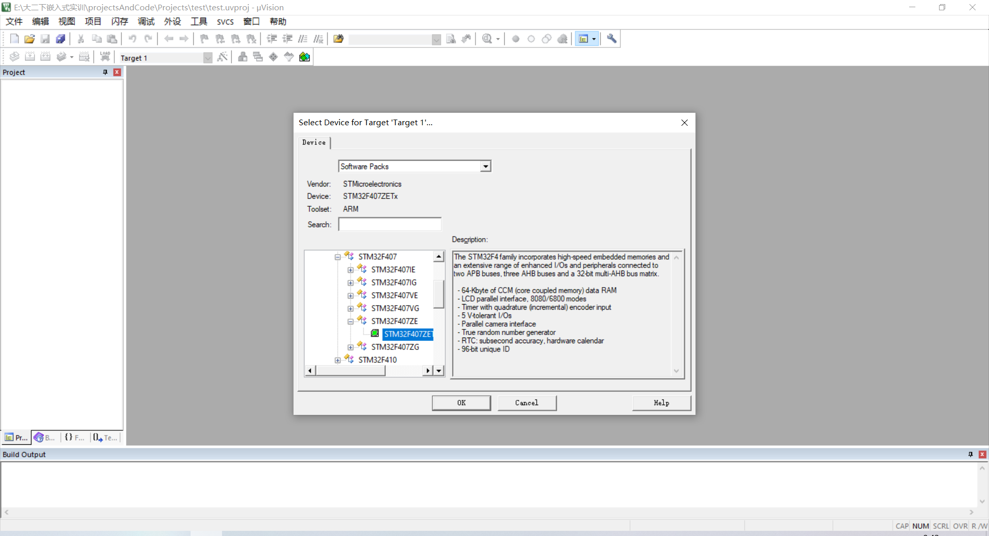This screenshot has width=989, height=536.
Task: Open the 编辑 menu
Action: [x=40, y=21]
